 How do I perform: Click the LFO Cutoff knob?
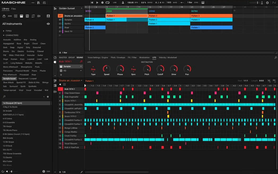click(160, 69)
